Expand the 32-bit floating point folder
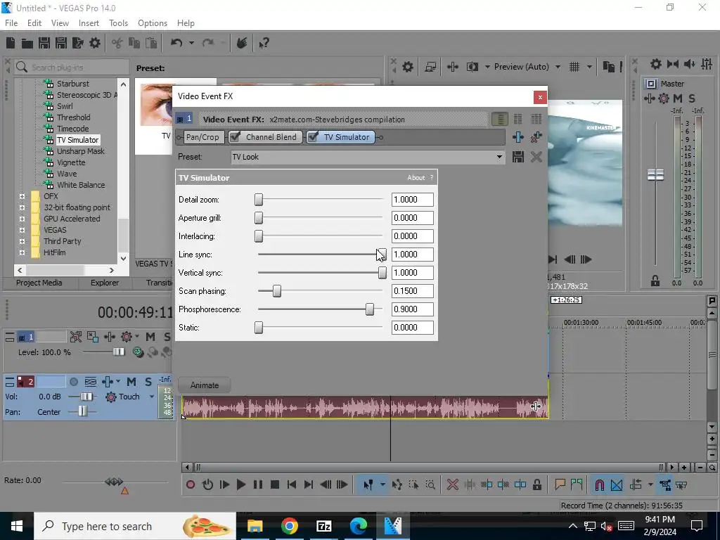 [x=22, y=207]
